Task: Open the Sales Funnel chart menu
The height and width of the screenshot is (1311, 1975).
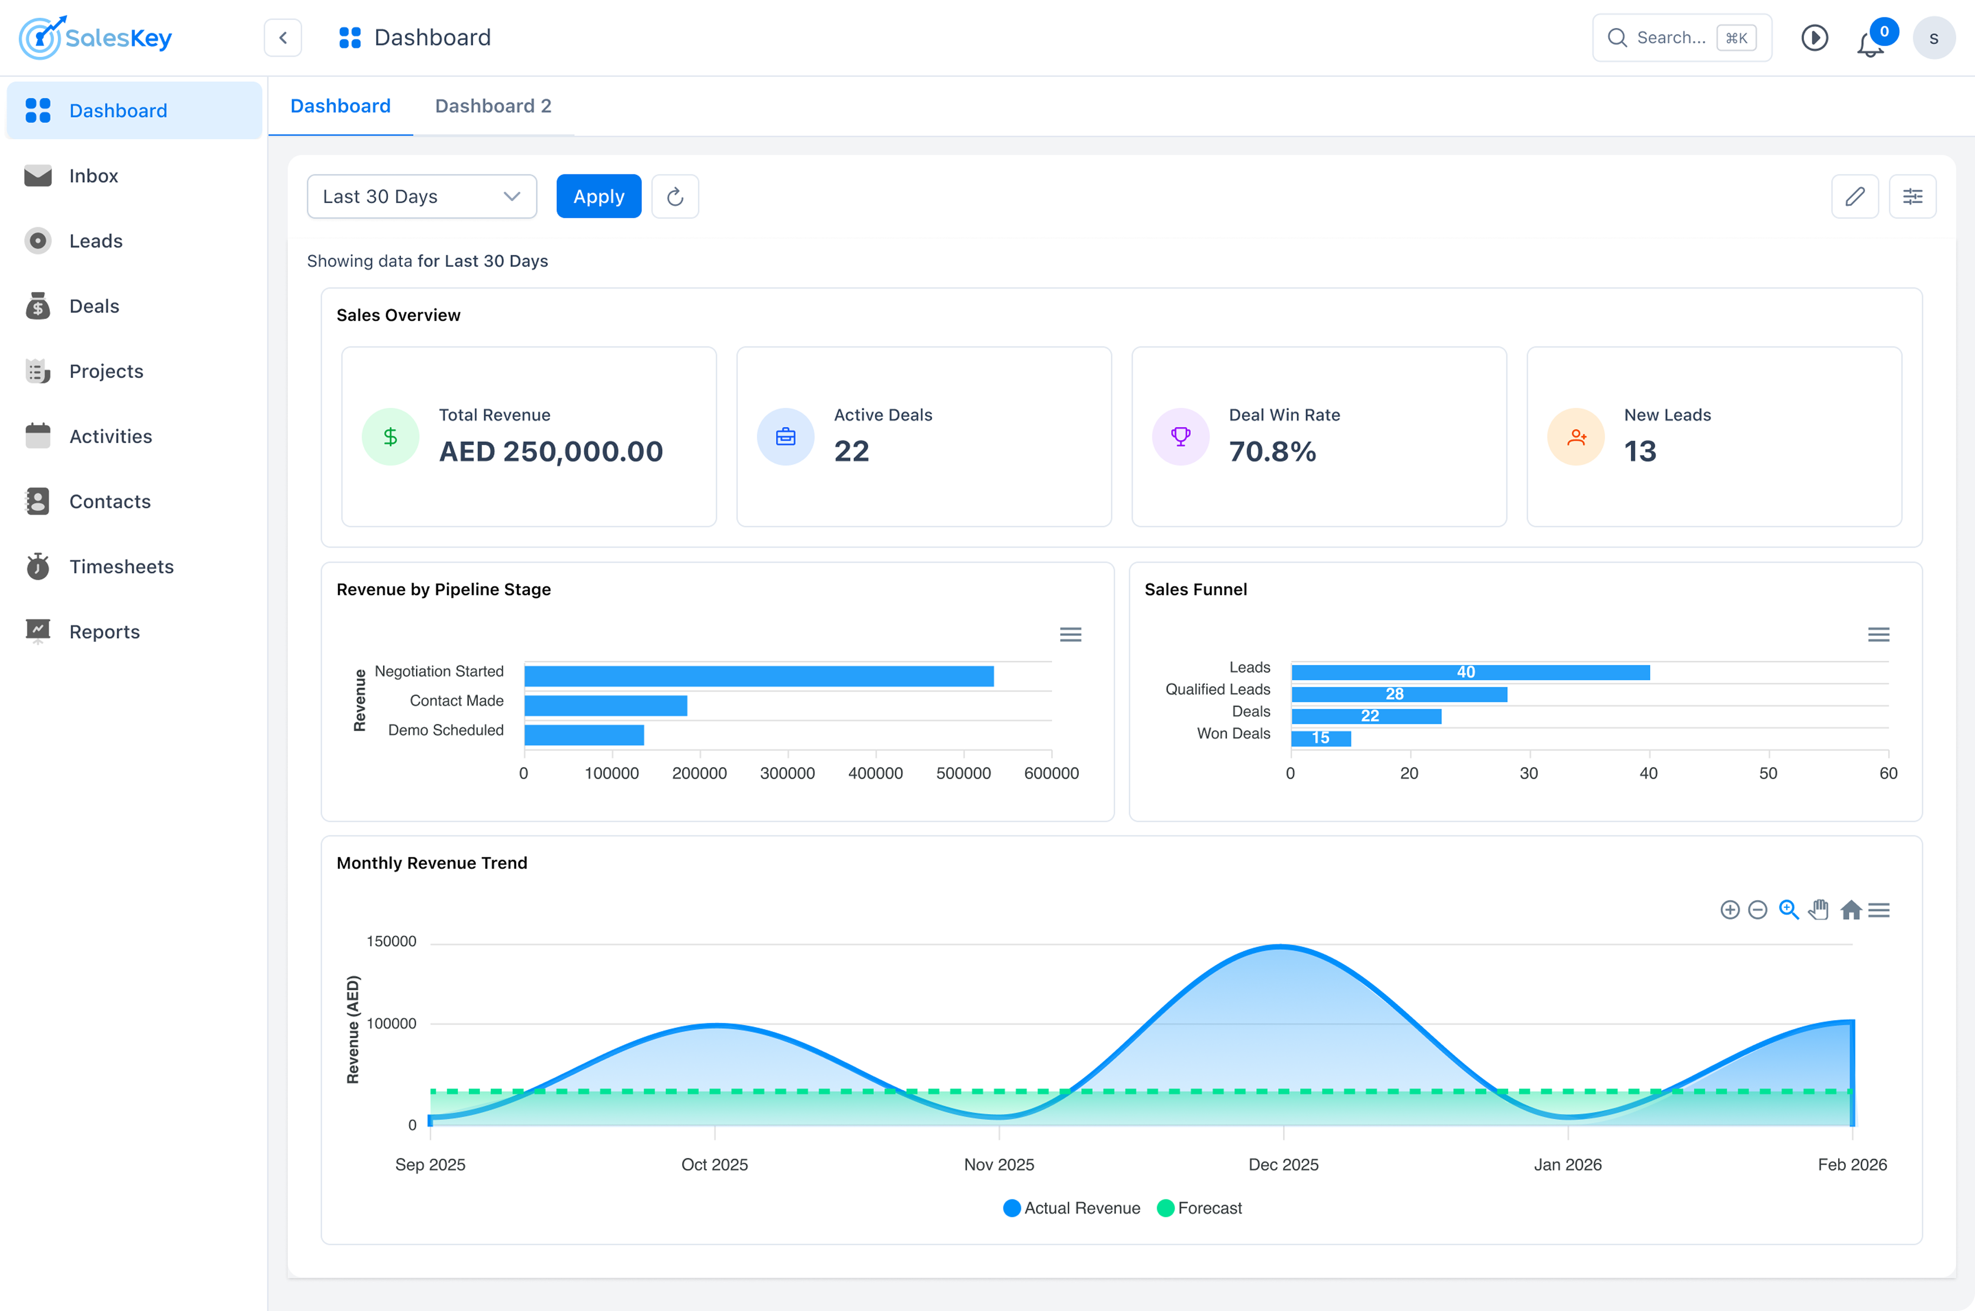Action: 1880,634
